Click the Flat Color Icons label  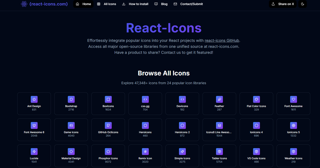pyautogui.click(x=256, y=106)
